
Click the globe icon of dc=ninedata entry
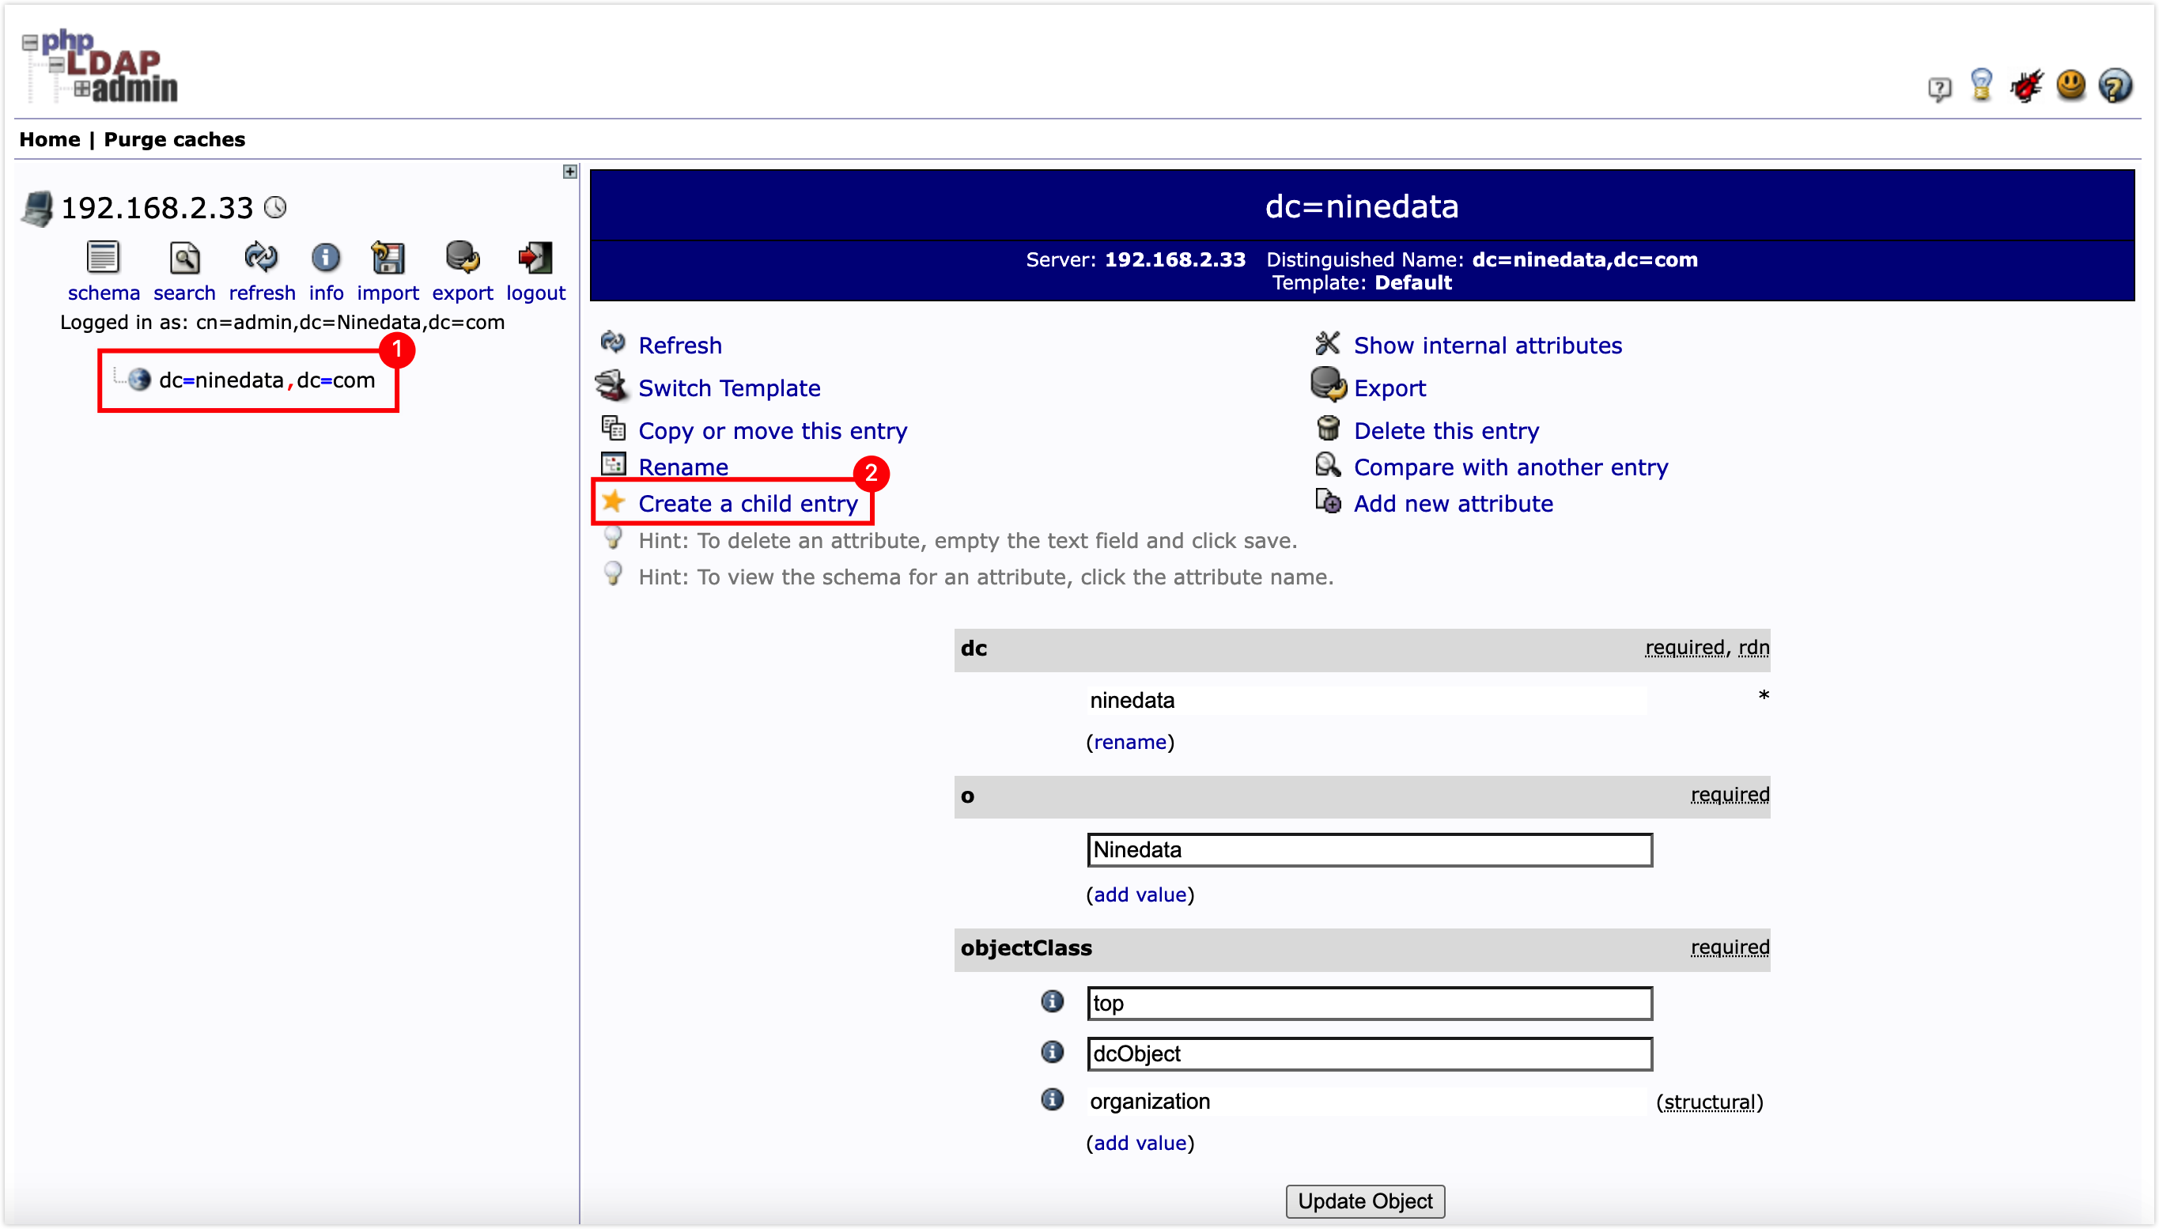(139, 380)
